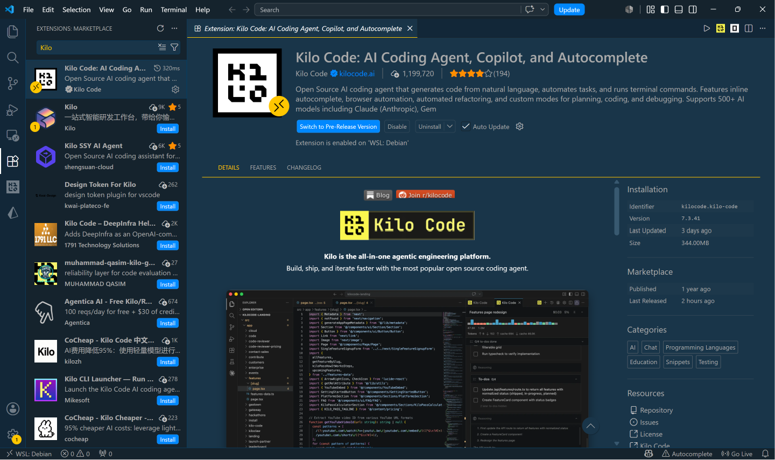Open the notifications bell in status bar
Screen dimensions: 775x460
click(x=765, y=454)
